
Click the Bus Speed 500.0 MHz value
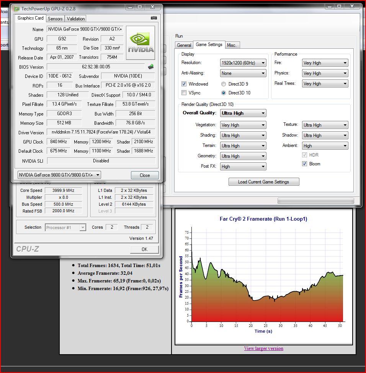pyautogui.click(x=64, y=204)
